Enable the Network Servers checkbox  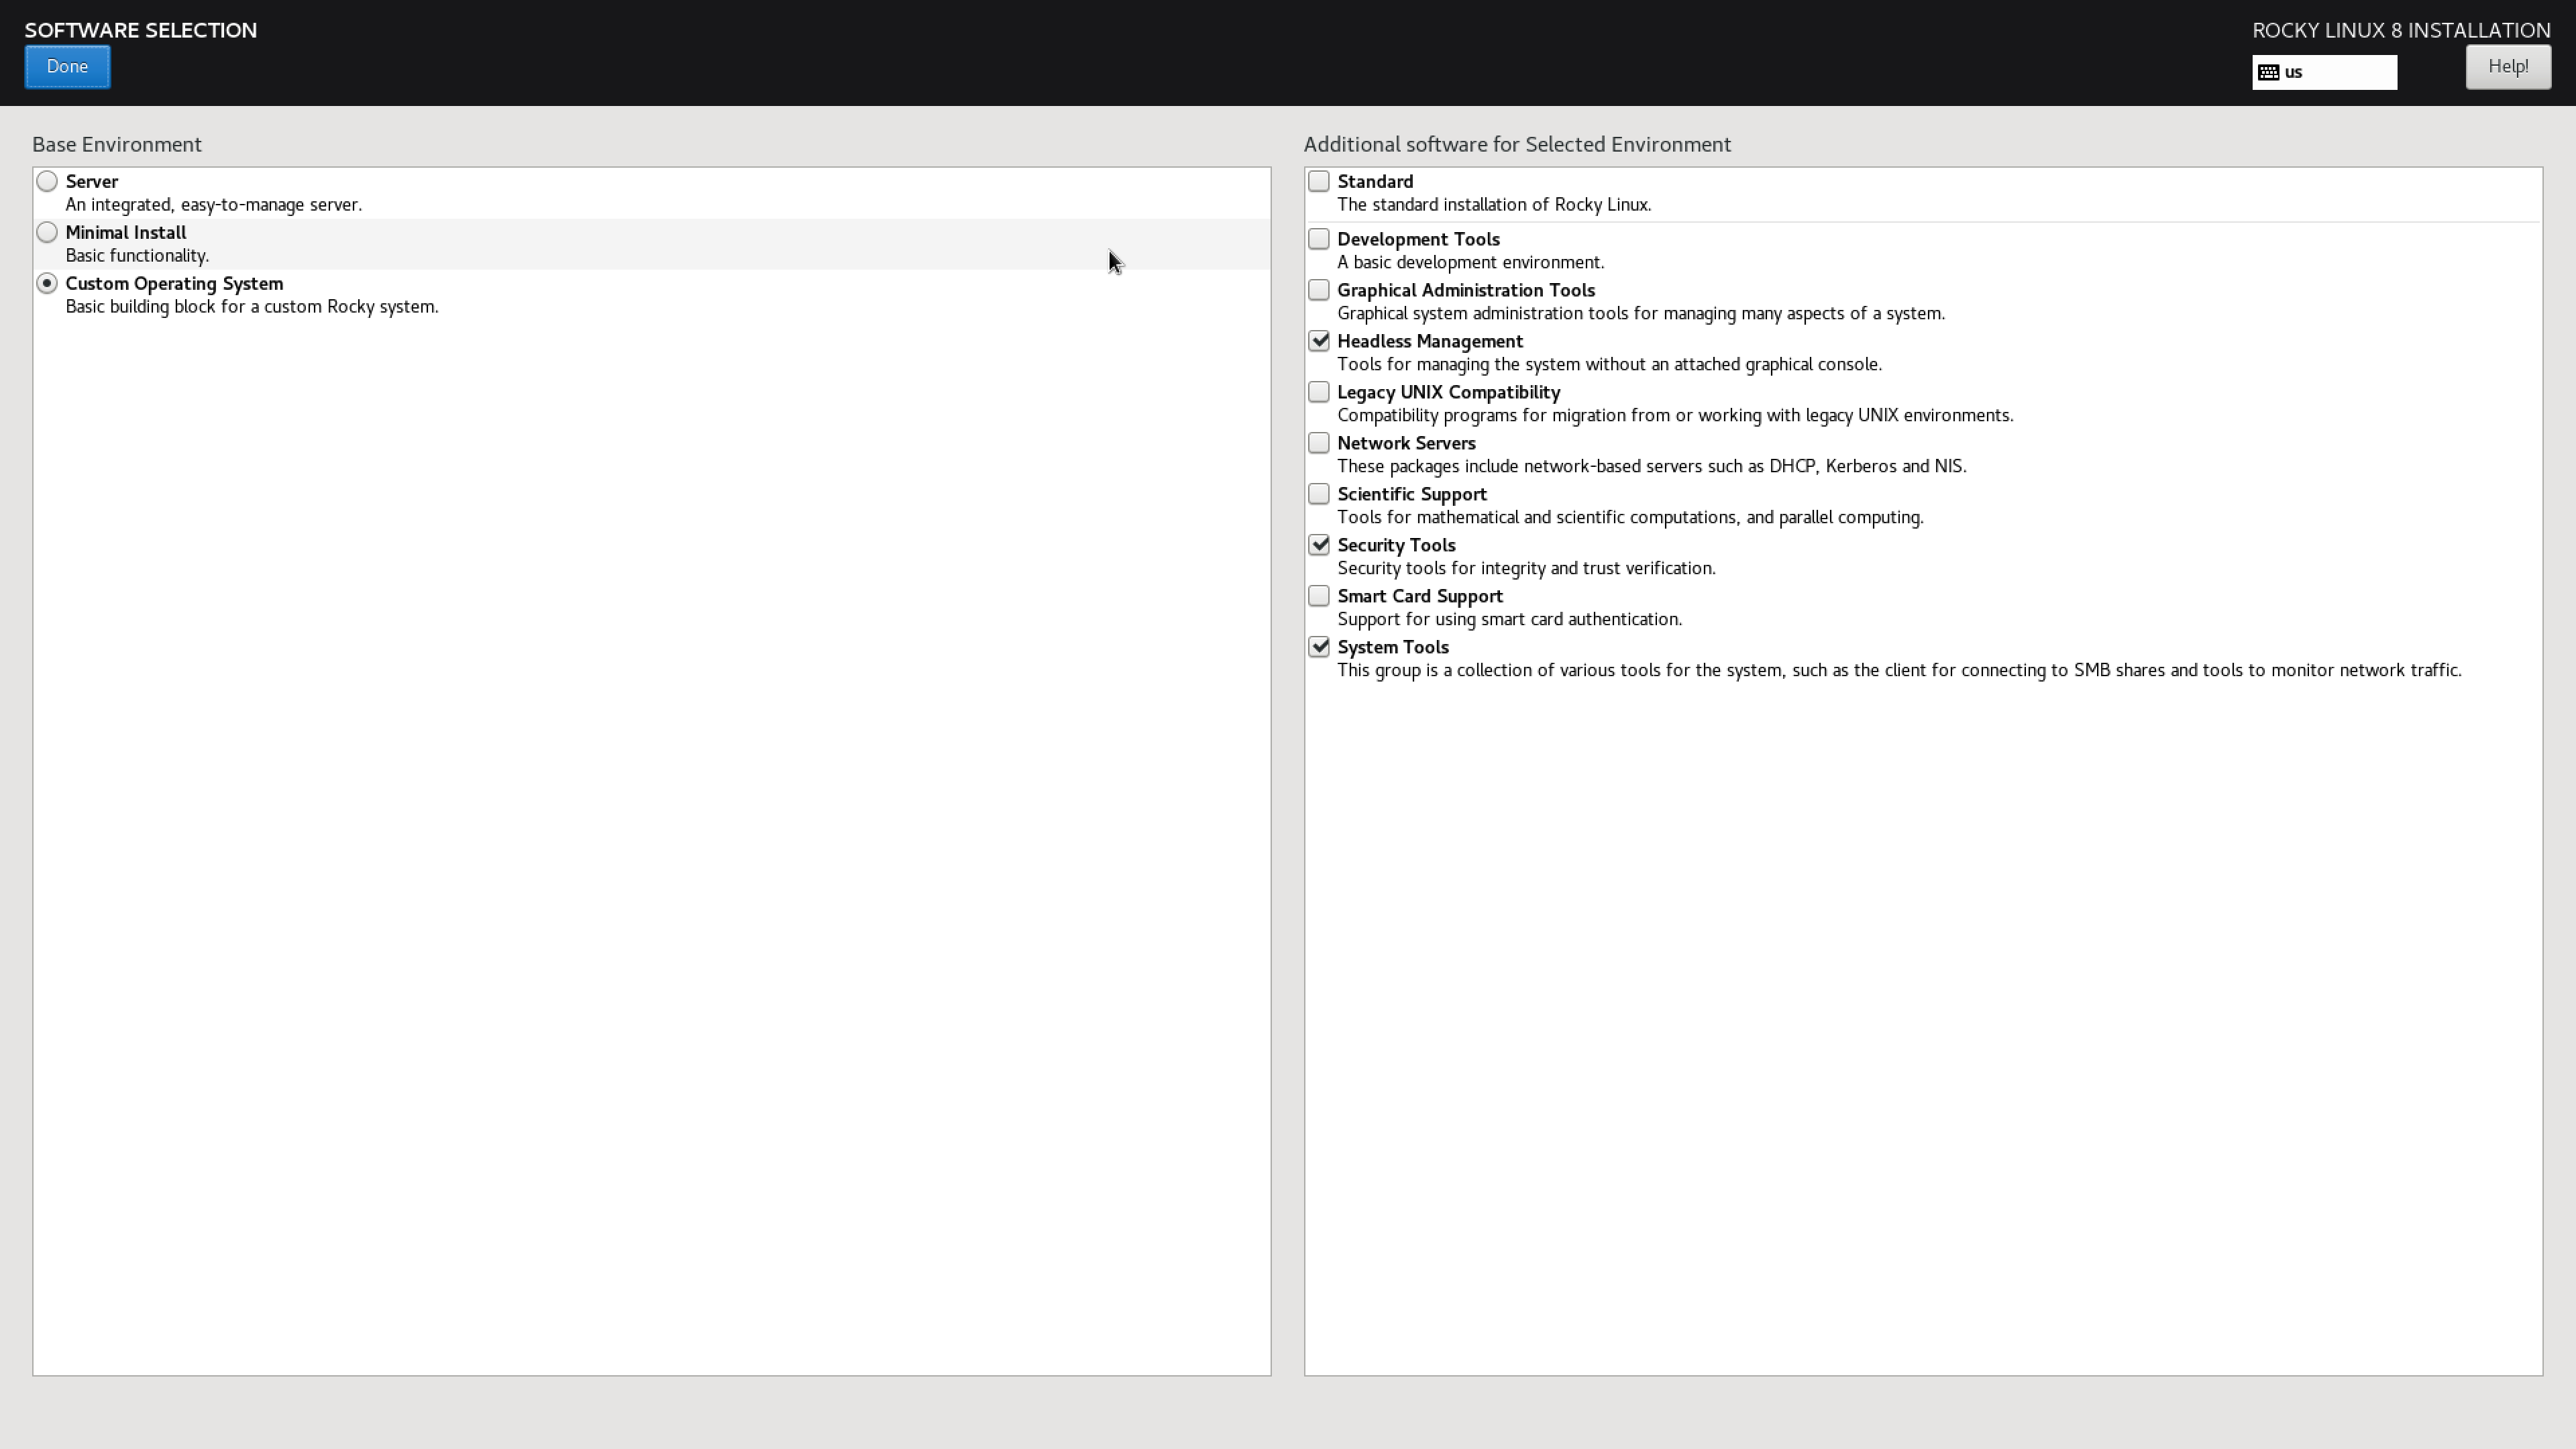[x=1319, y=443]
